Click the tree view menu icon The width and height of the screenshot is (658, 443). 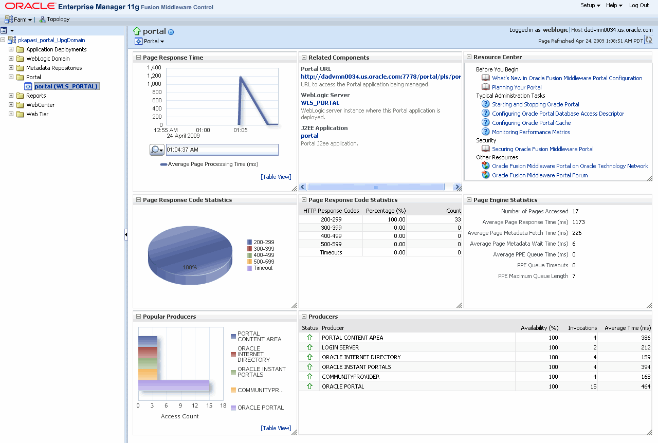(4, 31)
